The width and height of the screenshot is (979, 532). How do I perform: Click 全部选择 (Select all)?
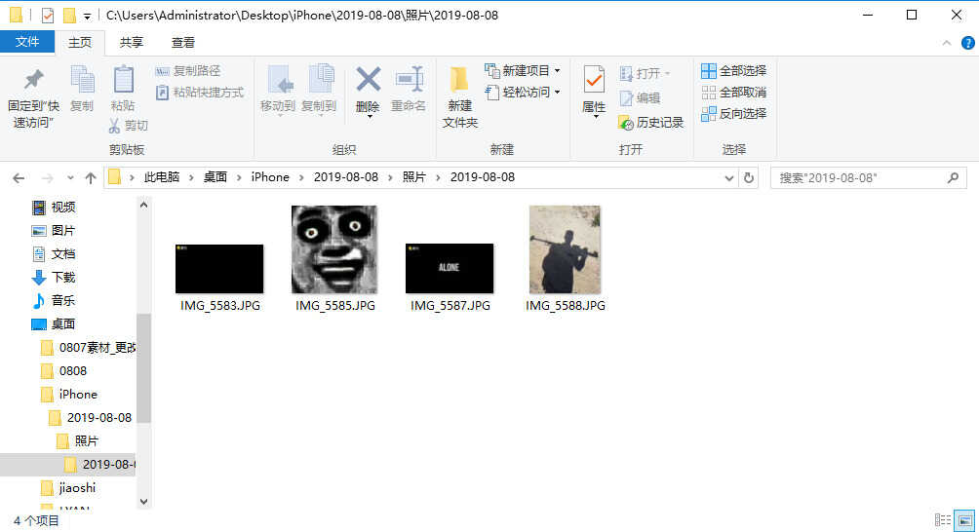coord(733,70)
